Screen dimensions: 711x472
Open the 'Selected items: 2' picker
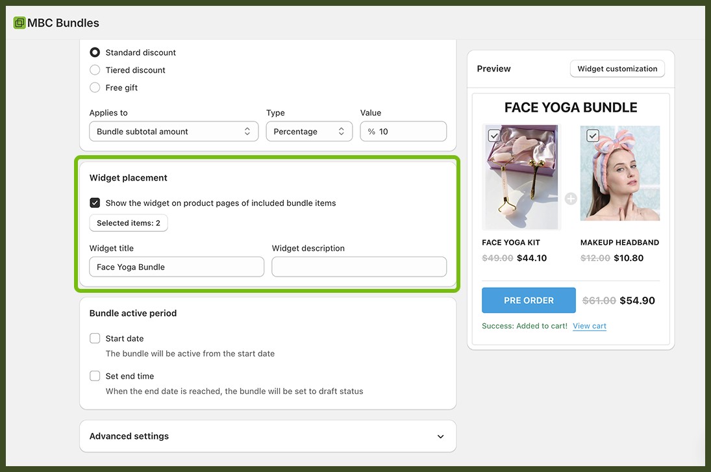click(x=128, y=222)
